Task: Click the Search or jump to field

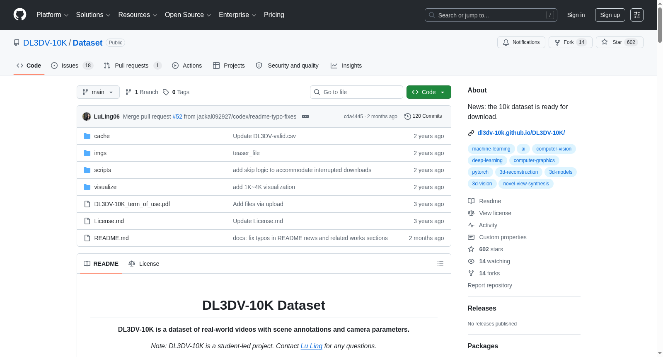Action: coord(491,15)
